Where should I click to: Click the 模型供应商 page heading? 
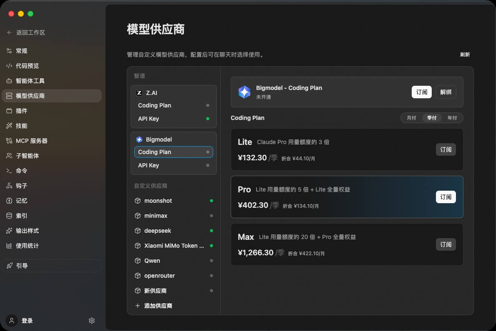tap(156, 30)
